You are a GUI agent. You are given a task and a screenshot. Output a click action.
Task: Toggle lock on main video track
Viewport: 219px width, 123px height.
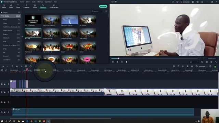pos(5,92)
